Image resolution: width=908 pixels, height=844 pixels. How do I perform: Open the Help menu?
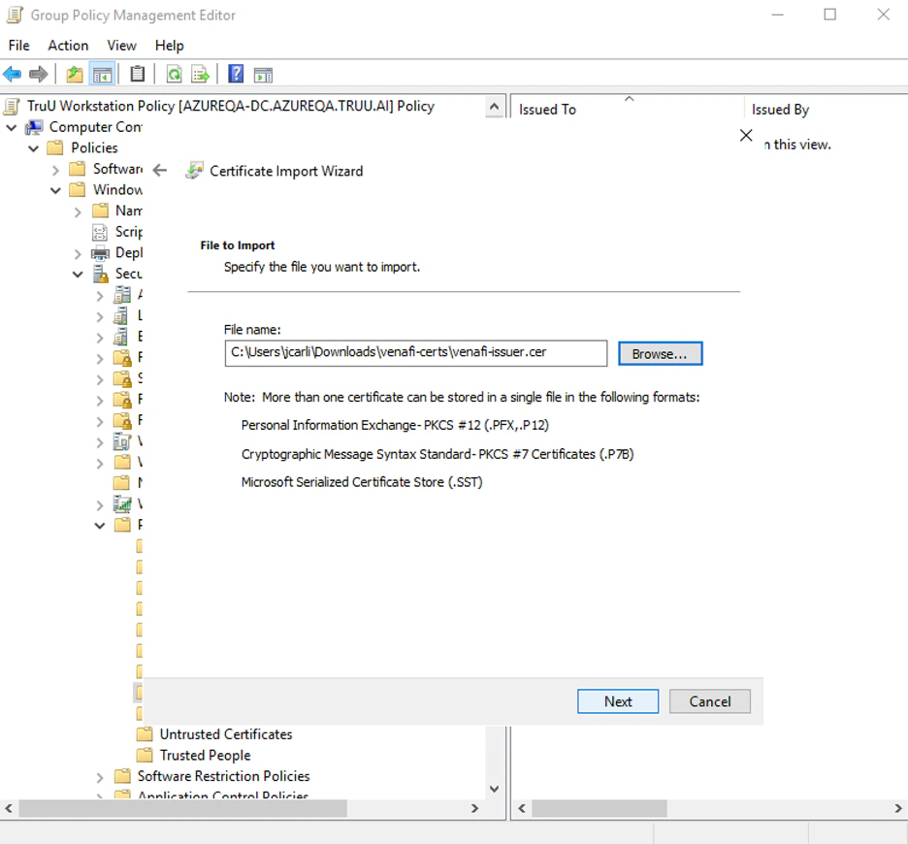tap(169, 46)
